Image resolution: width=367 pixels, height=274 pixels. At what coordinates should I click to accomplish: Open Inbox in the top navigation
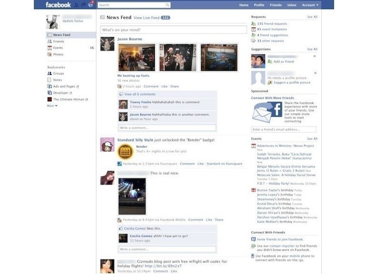click(292, 5)
